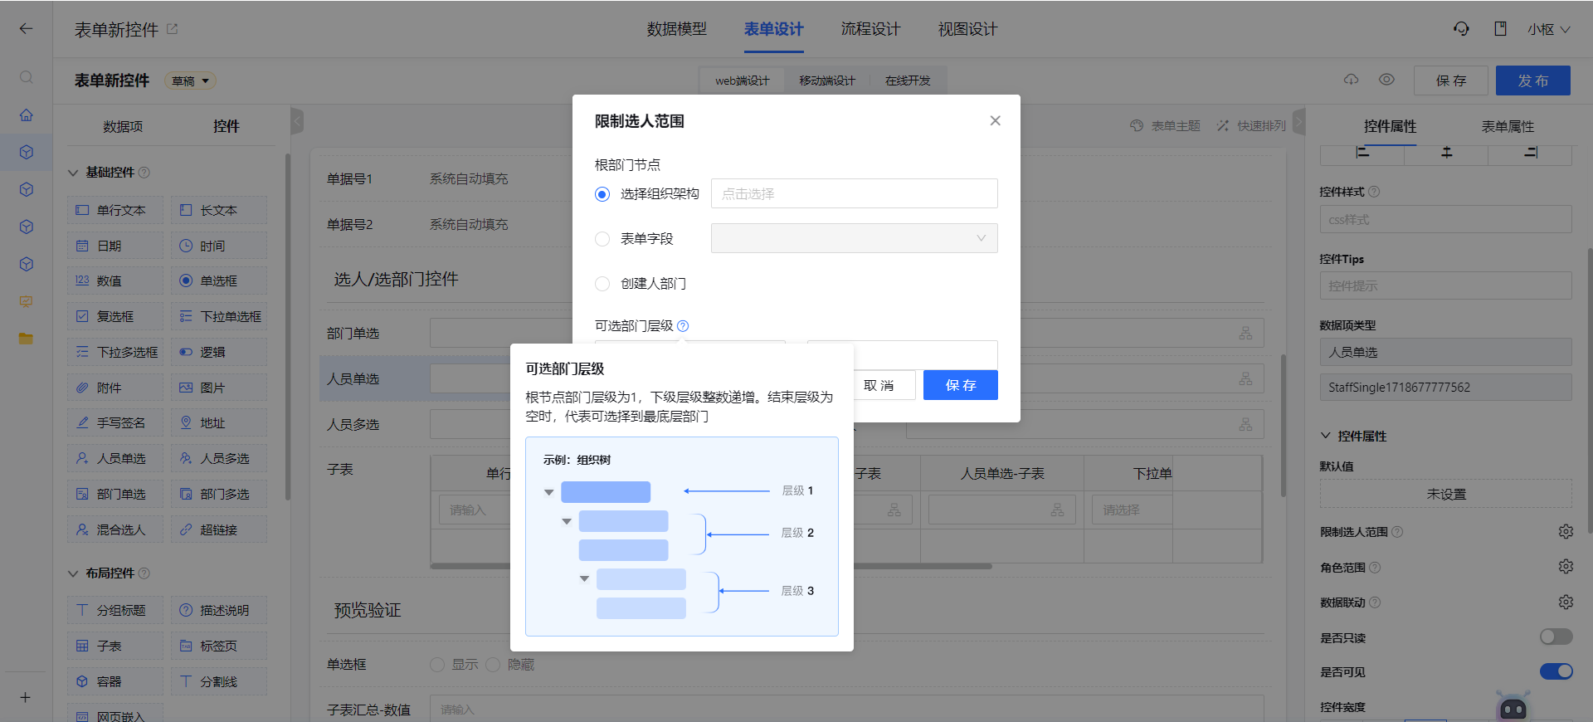
Task: Click the plus icon at sidebar bottom
Action: (26, 697)
